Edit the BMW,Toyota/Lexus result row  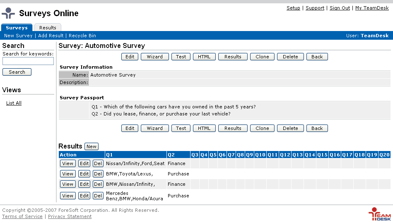pyautogui.click(x=84, y=174)
